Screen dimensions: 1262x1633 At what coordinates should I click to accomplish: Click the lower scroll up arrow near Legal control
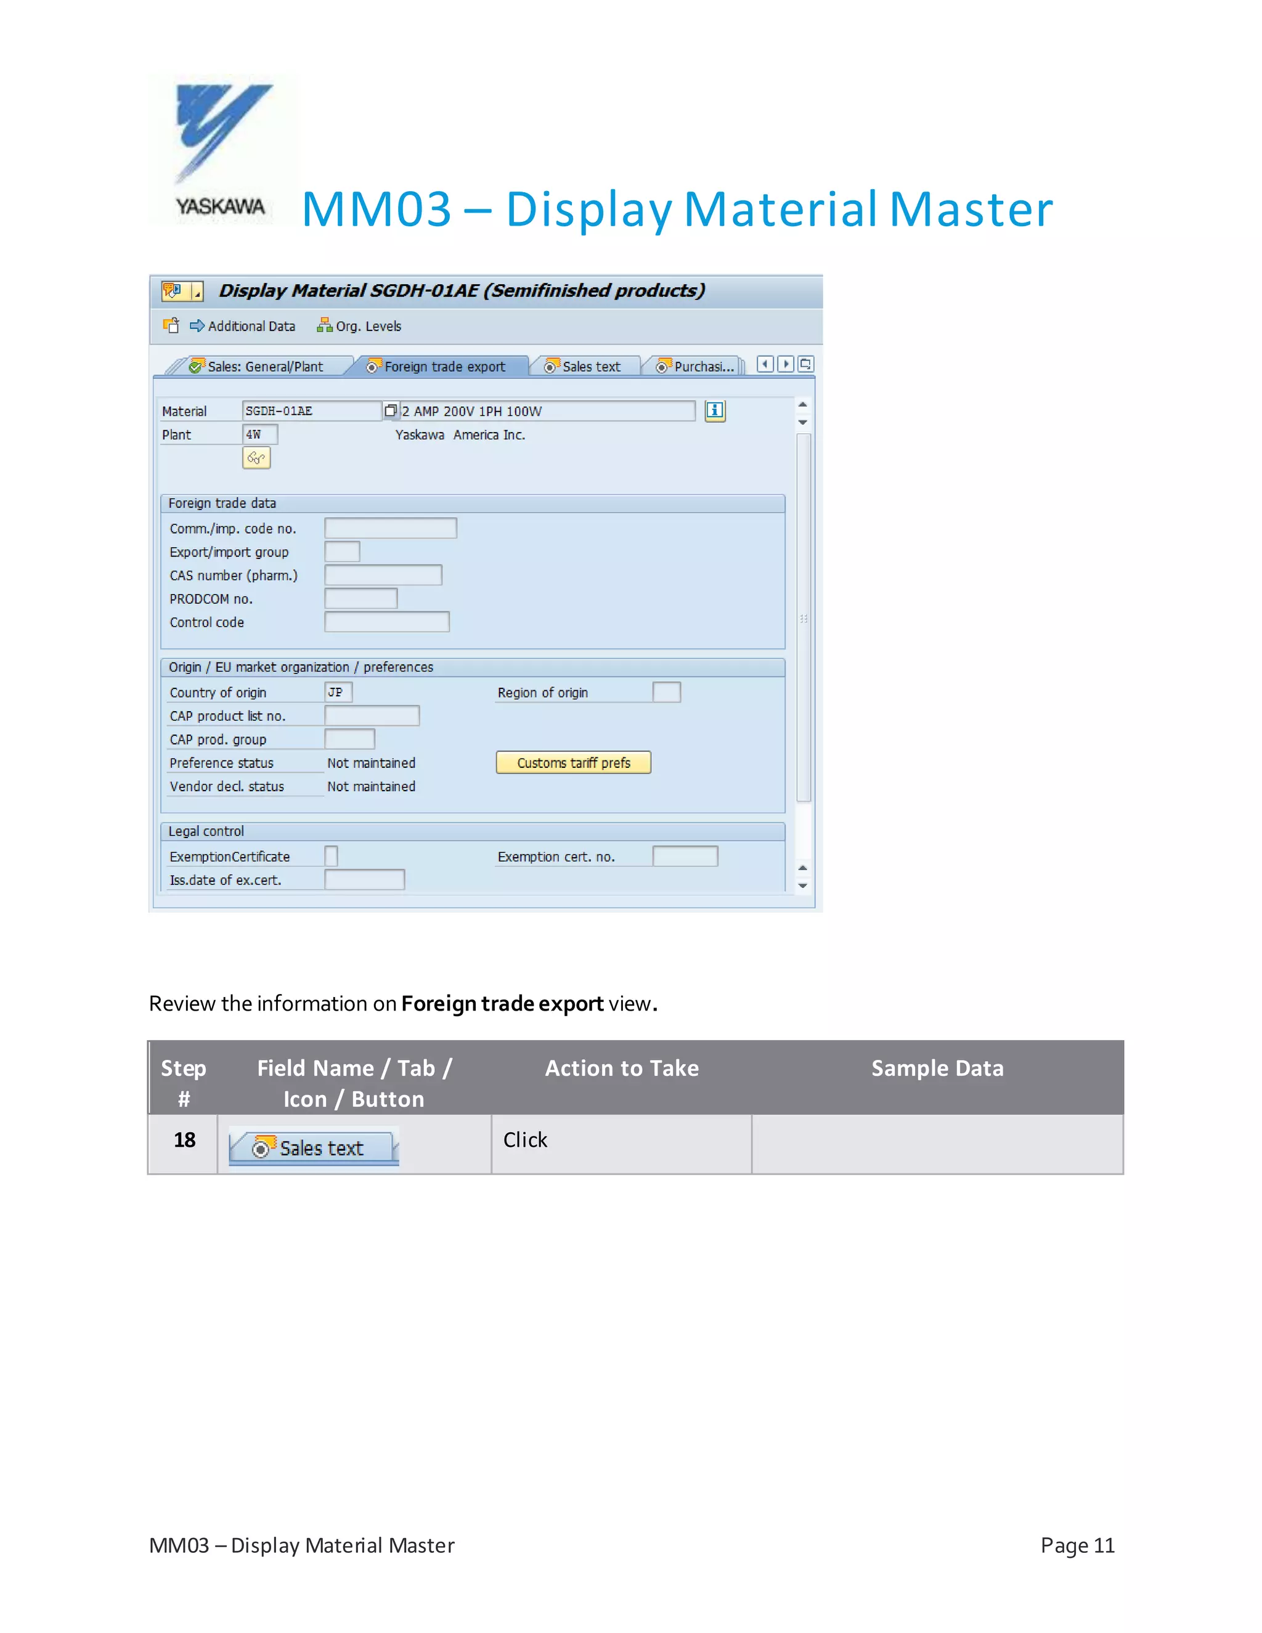point(803,868)
